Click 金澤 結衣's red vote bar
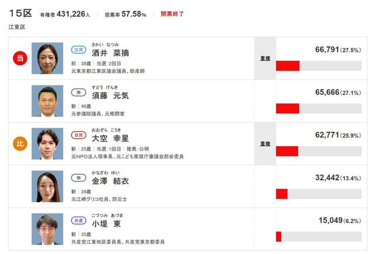375x254 pixels. point(282,194)
